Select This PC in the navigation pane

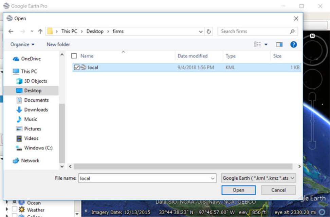point(25,72)
